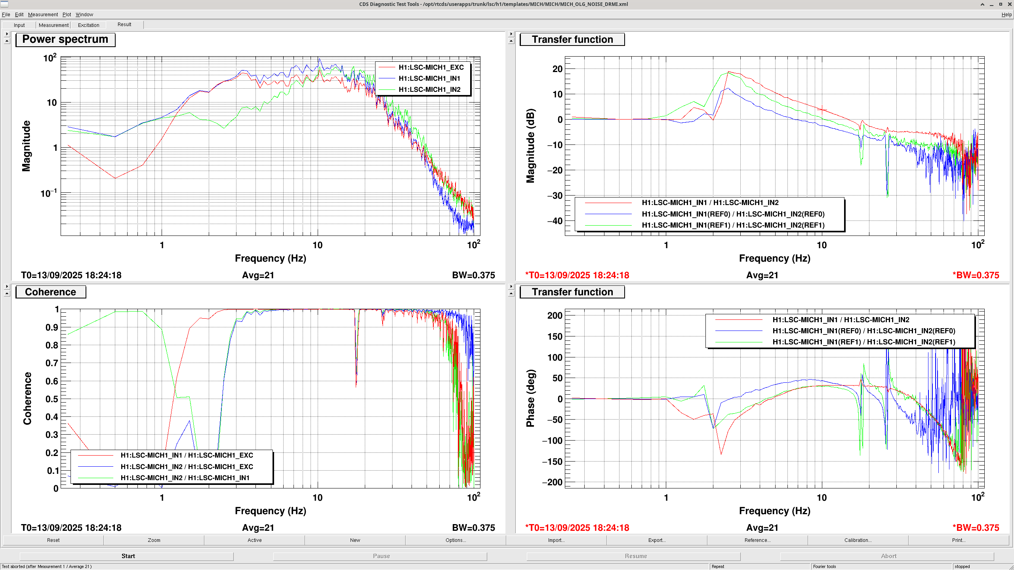This screenshot has width=1014, height=570.
Task: Toggle the Active plot button
Action: click(x=254, y=540)
